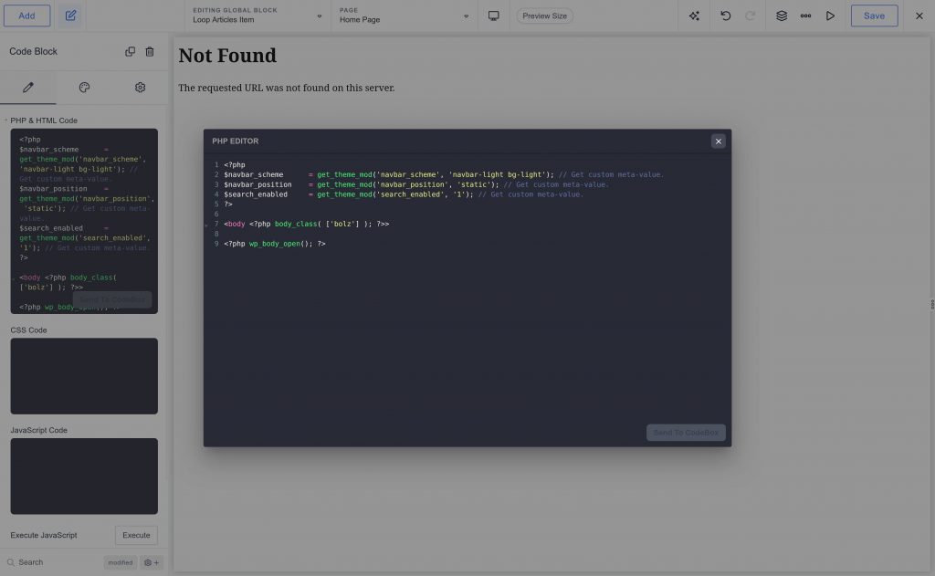Image resolution: width=935 pixels, height=576 pixels.
Task: Click the Save button
Action: [874, 16]
